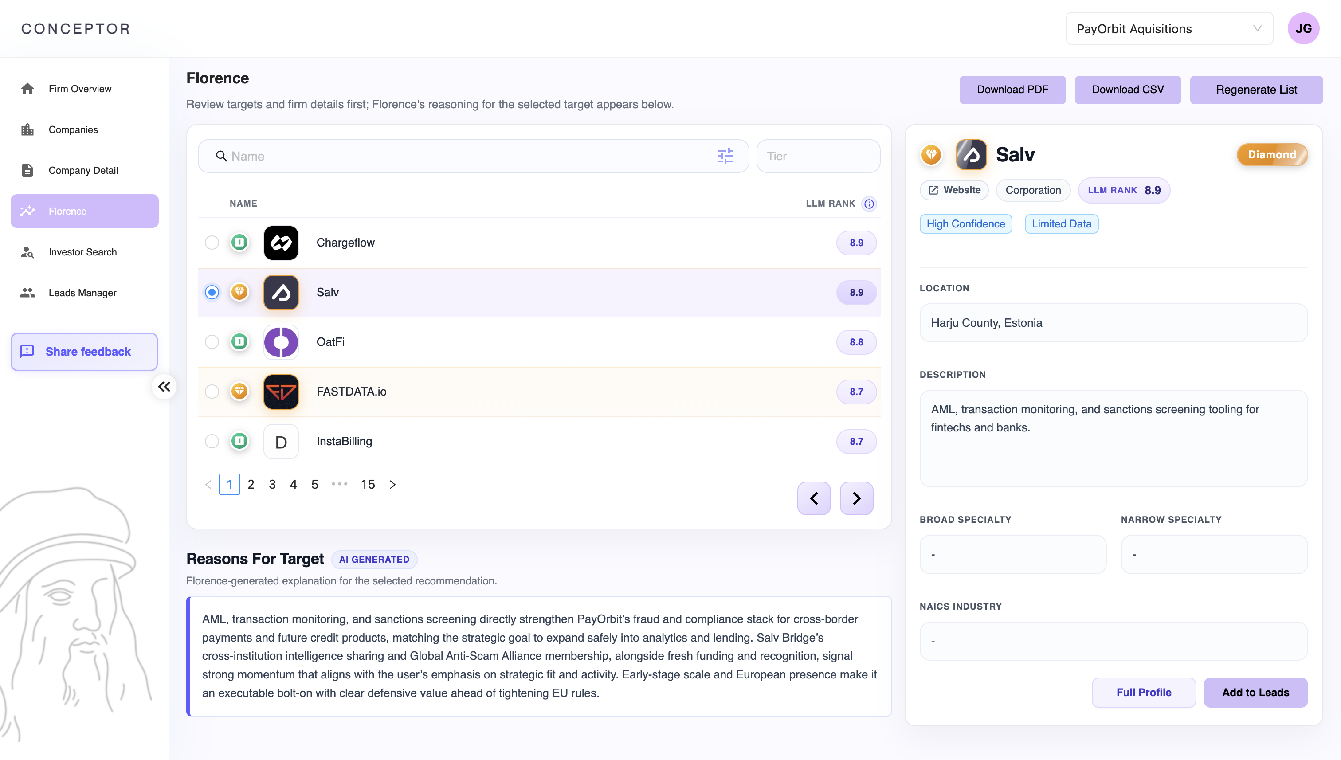Click the magnifier icon in Name search

point(221,156)
